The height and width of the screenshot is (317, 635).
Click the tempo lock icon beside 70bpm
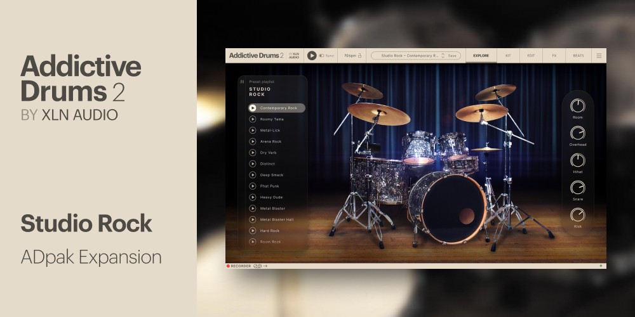[x=359, y=56]
